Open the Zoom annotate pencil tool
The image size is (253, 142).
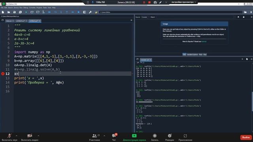[160, 2]
